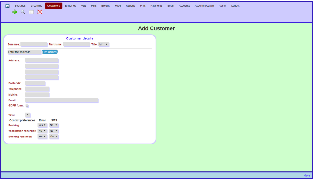Tick the GDPR form checkbox
Screen dimensions: 313x179
pos(27,106)
